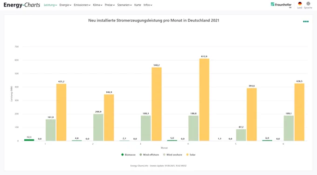Select the Solar bar labeled 393,6
The height and width of the screenshot is (175, 317).
tap(252, 114)
